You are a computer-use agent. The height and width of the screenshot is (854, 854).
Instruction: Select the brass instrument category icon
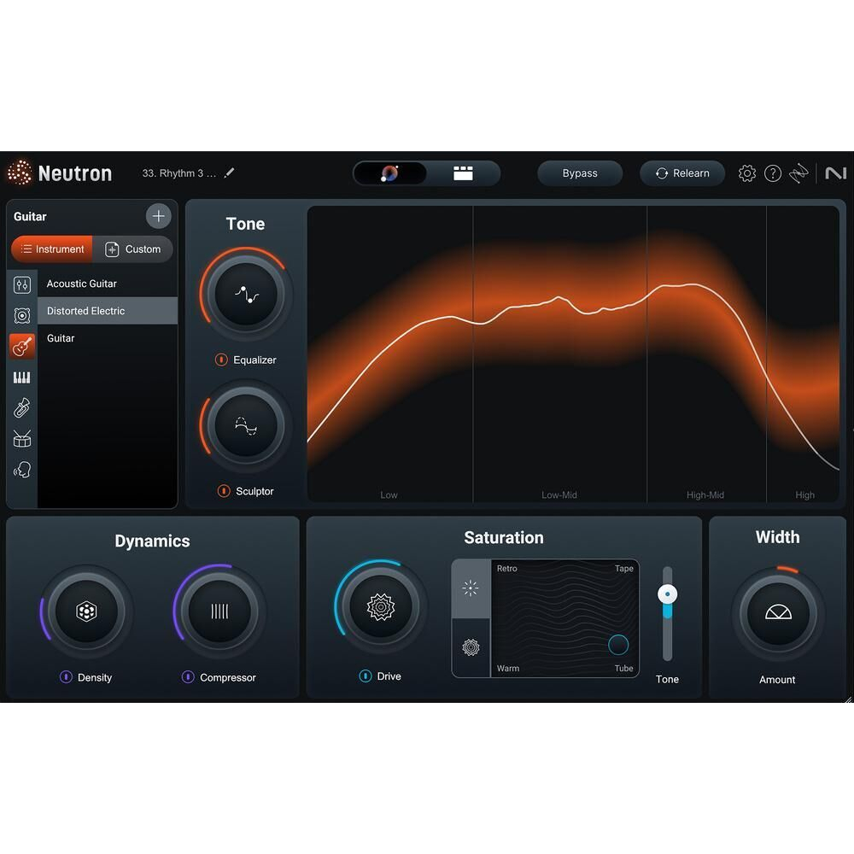coord(22,407)
